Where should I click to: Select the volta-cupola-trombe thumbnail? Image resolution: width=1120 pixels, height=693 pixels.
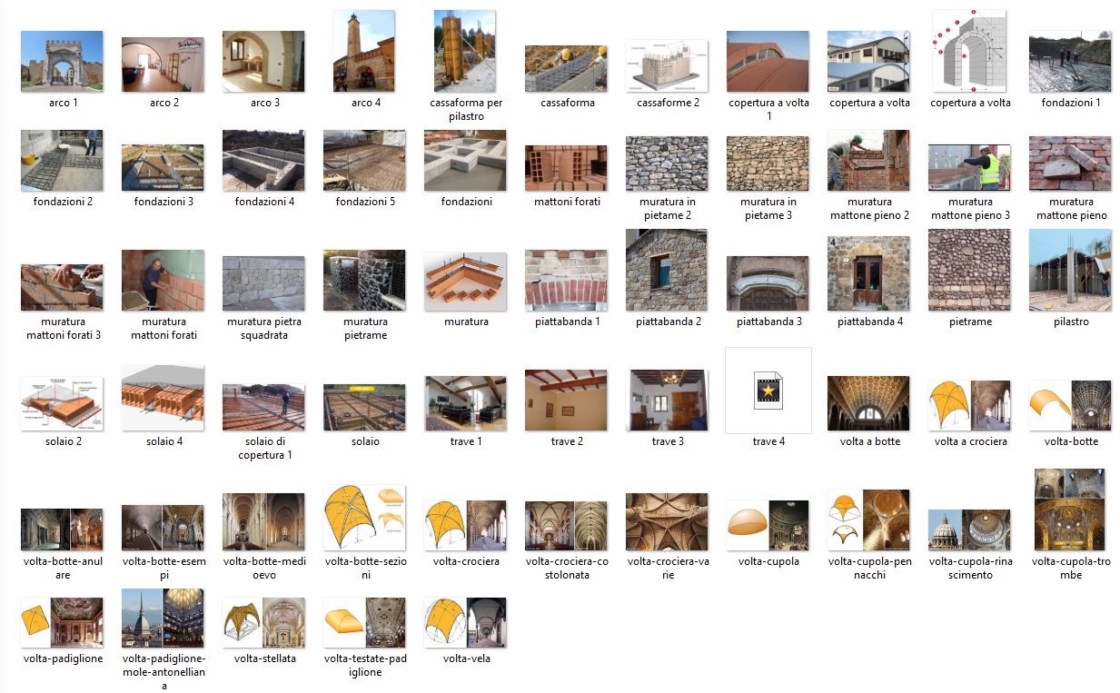pyautogui.click(x=1070, y=510)
